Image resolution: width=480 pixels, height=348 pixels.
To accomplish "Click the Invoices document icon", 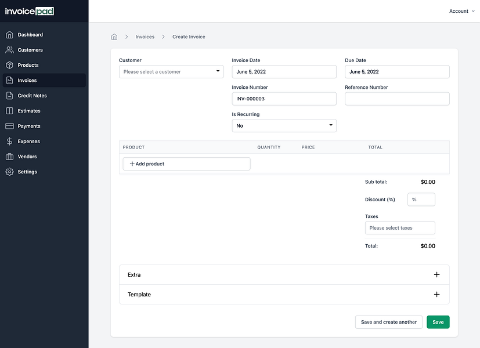I will click(9, 81).
